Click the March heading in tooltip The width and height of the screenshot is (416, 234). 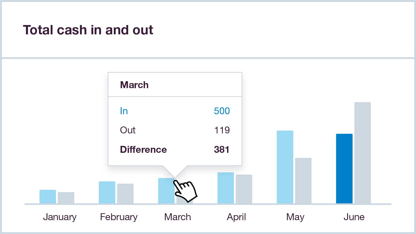[x=134, y=85]
